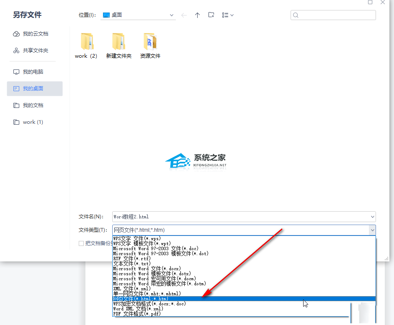The height and width of the screenshot is (325, 394).
Task: Choose 单一网页文件(*.mht;*.mhtml) type
Action: (244, 294)
